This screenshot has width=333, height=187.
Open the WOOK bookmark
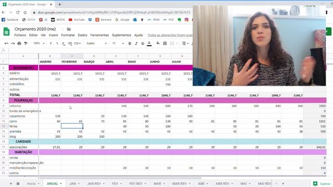(58, 20)
